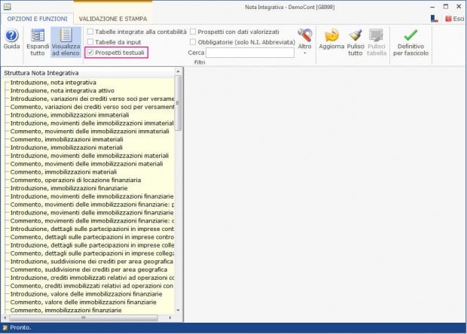
Task: Click the horizontal scrollbar right arrow
Action: tap(170, 317)
